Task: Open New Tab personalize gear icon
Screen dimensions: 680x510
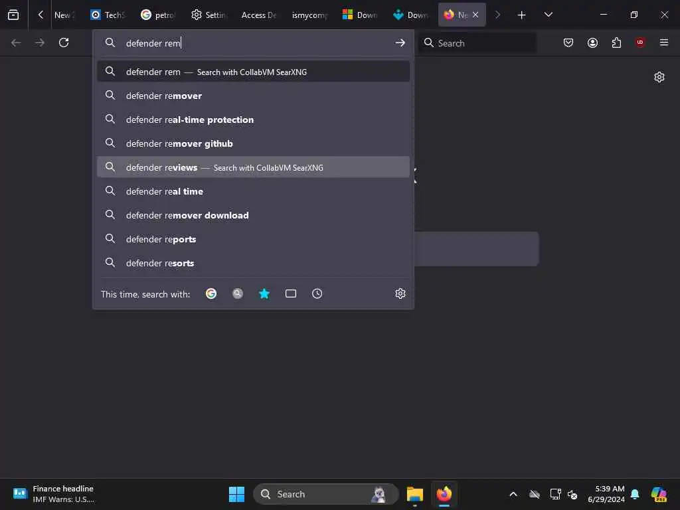Action: tap(659, 77)
